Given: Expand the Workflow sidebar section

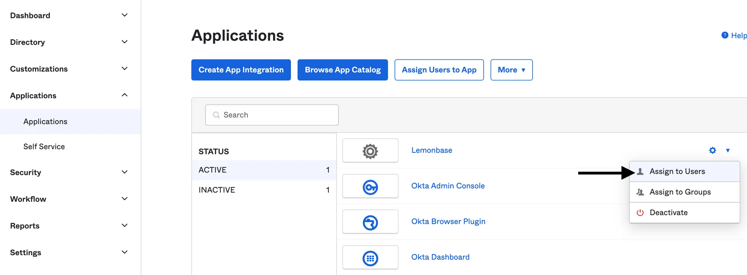Looking at the screenshot, I should [125, 198].
